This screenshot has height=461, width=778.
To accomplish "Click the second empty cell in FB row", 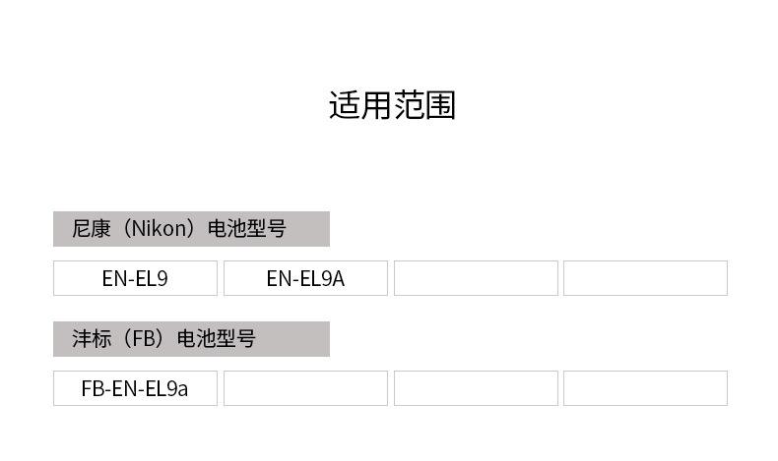I will (x=305, y=388).
